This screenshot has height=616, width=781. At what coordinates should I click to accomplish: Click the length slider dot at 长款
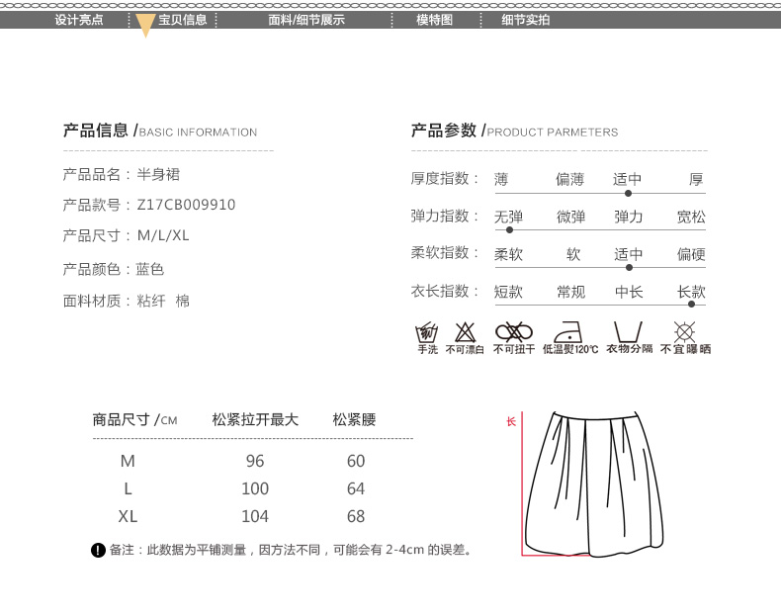(691, 305)
